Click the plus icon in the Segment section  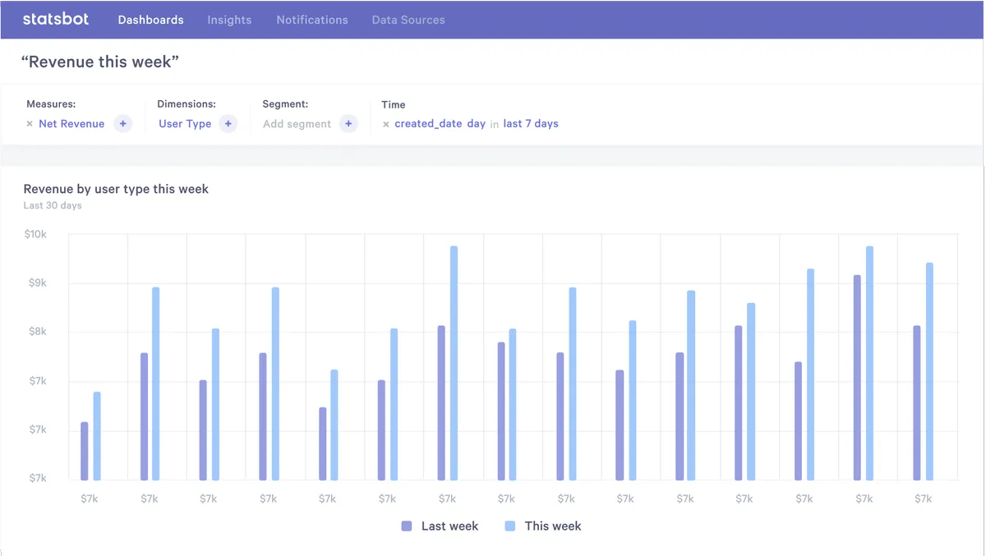tap(348, 123)
